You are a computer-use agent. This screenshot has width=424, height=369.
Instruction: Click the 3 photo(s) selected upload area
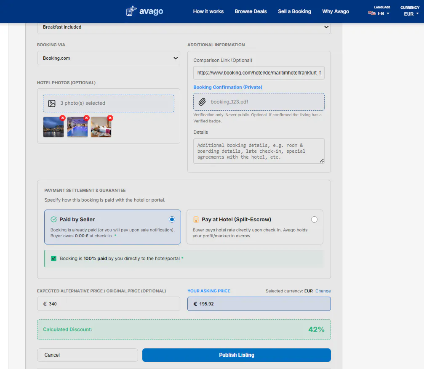109,103
